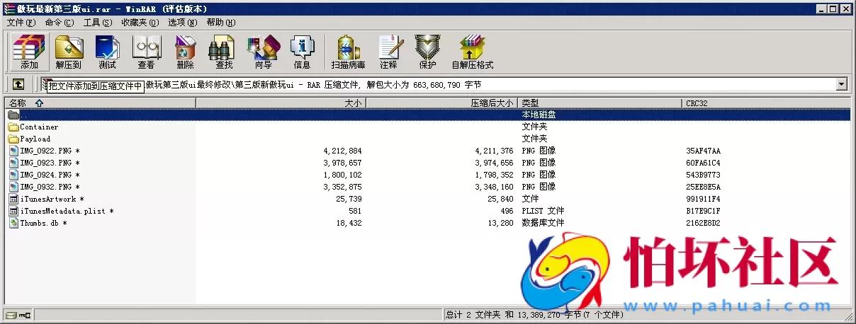The height and width of the screenshot is (324, 856).
Task: Click the Payload folder icon
Action: pyautogui.click(x=13, y=139)
